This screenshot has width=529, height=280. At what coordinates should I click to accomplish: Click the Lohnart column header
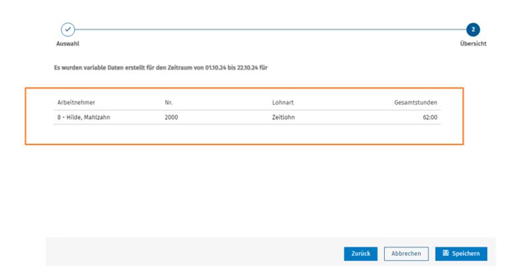click(283, 103)
